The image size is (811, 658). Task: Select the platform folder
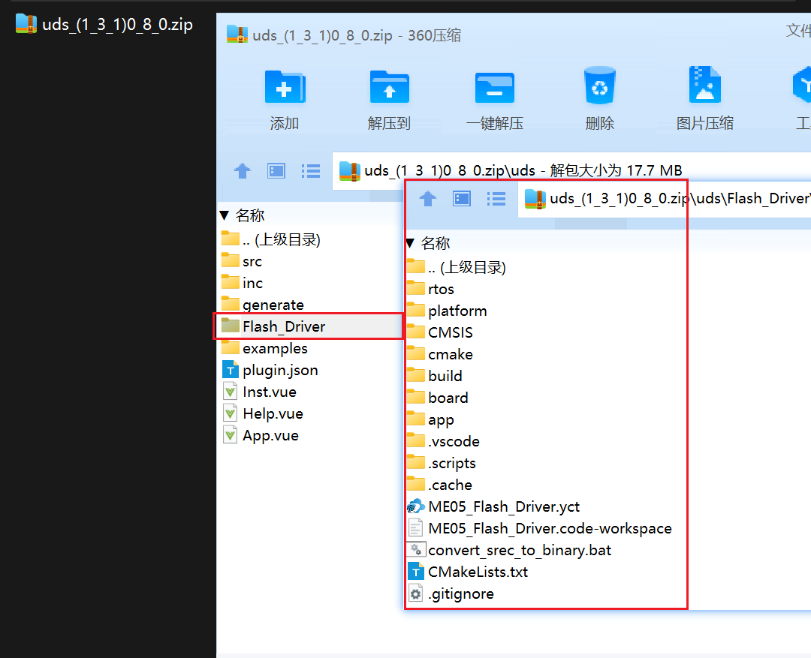[447, 310]
